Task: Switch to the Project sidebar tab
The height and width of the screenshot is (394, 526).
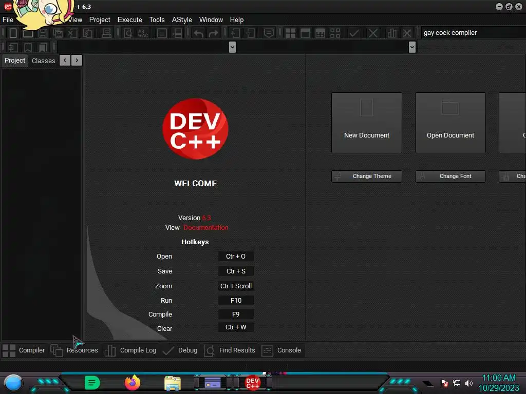Action: [x=15, y=61]
